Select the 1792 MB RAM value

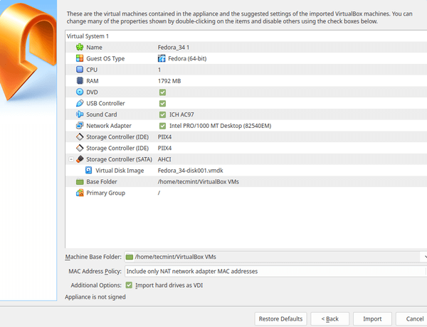coord(169,81)
